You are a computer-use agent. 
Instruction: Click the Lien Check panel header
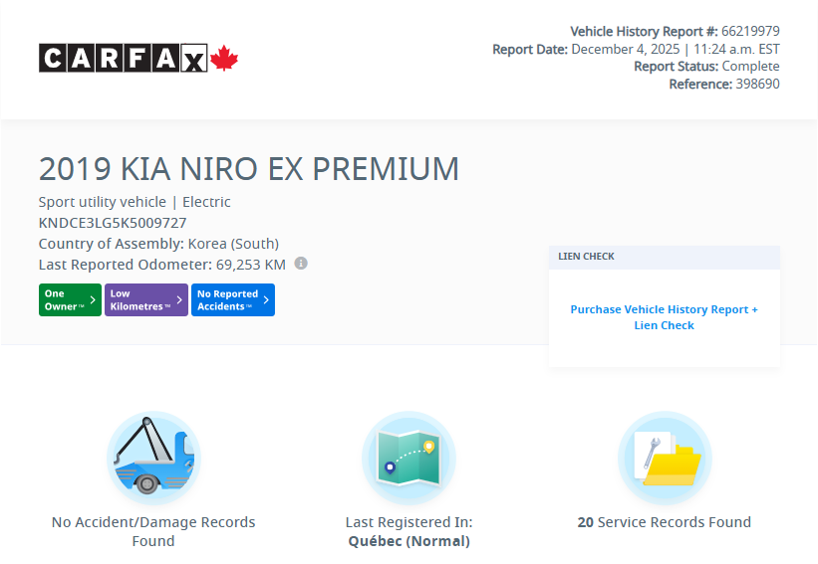(665, 257)
